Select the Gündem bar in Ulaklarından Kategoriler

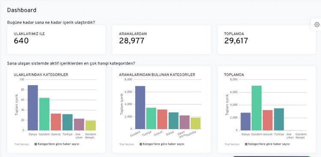45,114
